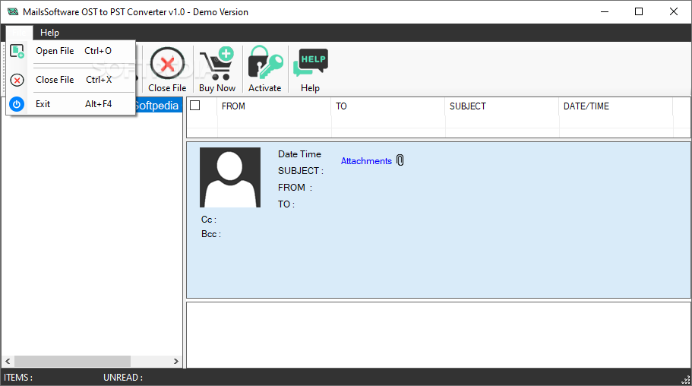Click the attachment paperclip icon
This screenshot has width=692, height=386.
click(400, 160)
